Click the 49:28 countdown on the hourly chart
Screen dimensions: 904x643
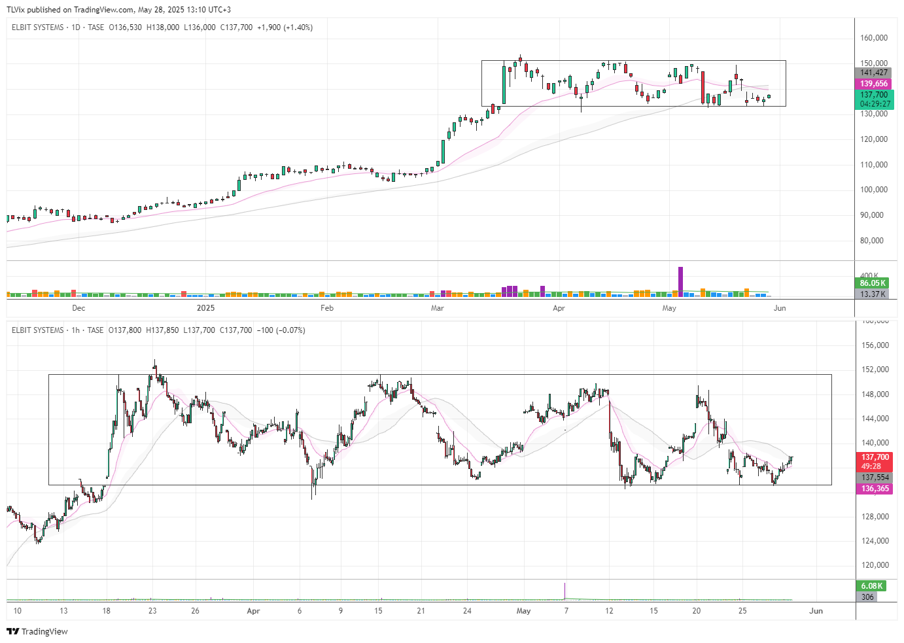coord(875,466)
